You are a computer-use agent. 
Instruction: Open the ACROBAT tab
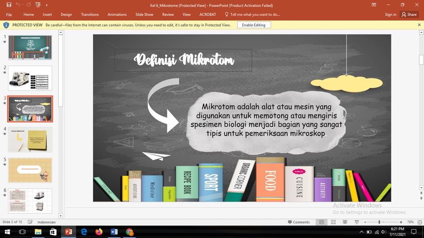tap(208, 15)
